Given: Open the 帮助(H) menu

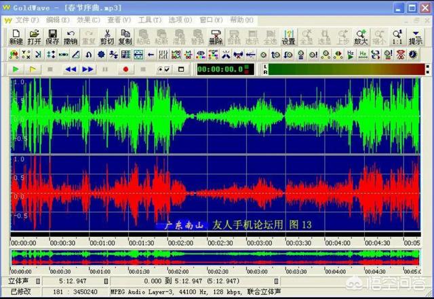Looking at the screenshot, I should (x=241, y=20).
